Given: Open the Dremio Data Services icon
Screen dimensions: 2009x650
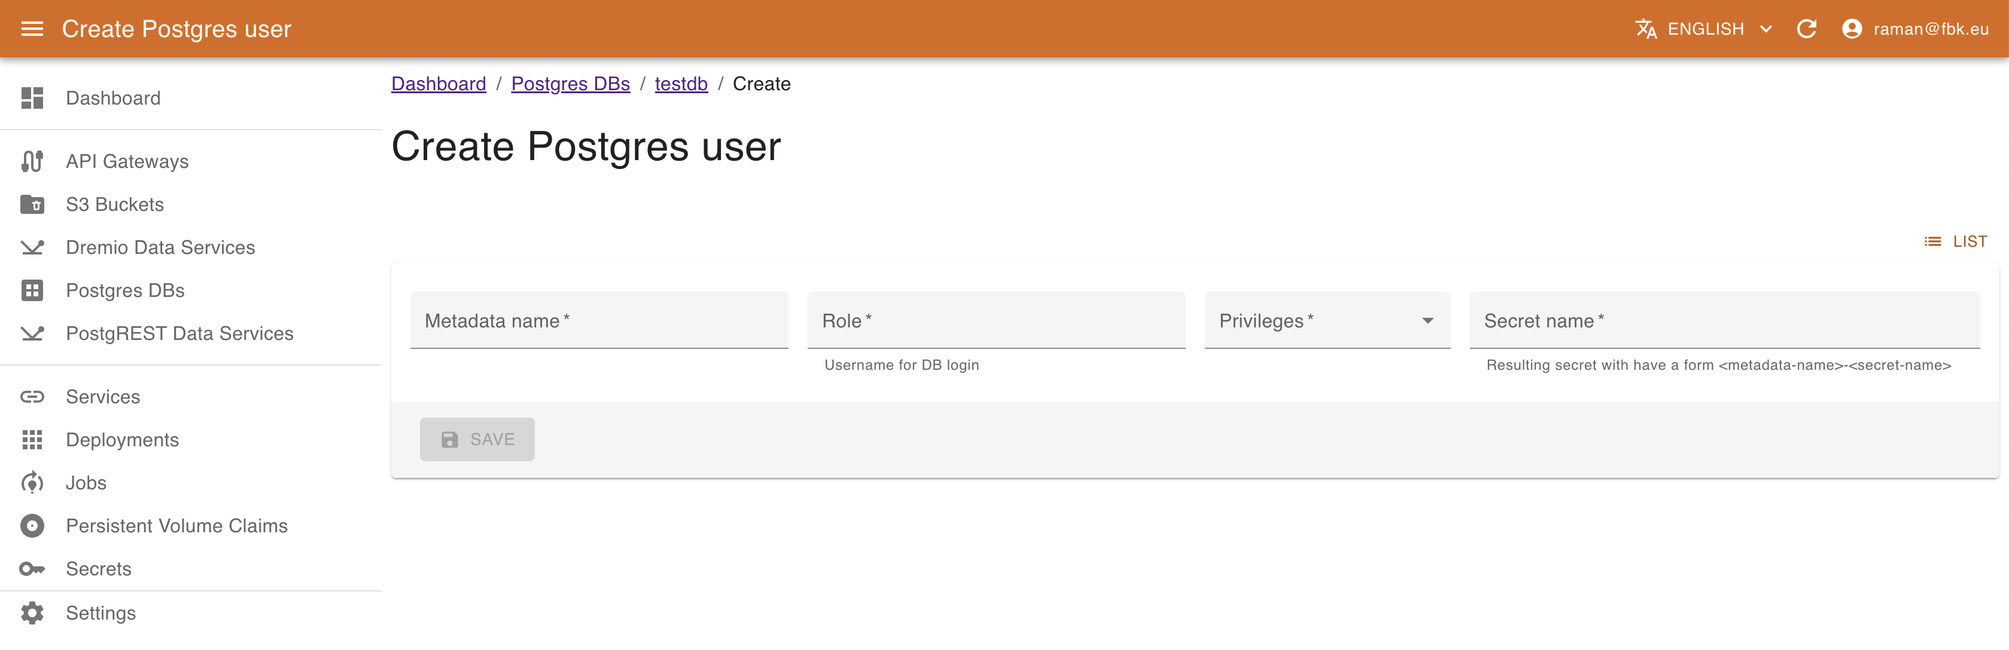Looking at the screenshot, I should point(32,247).
